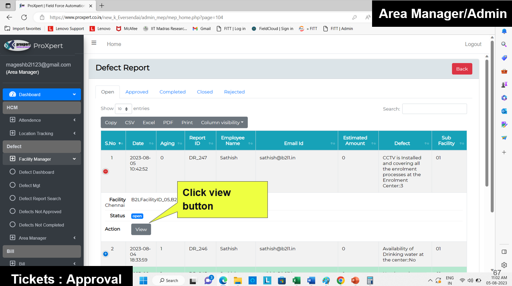
Task: Open Excel from the Windows taskbar
Action: [x=297, y=280]
